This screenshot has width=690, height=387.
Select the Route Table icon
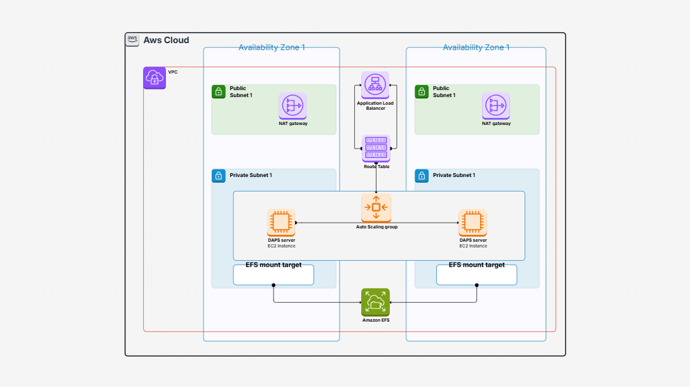[x=376, y=148]
